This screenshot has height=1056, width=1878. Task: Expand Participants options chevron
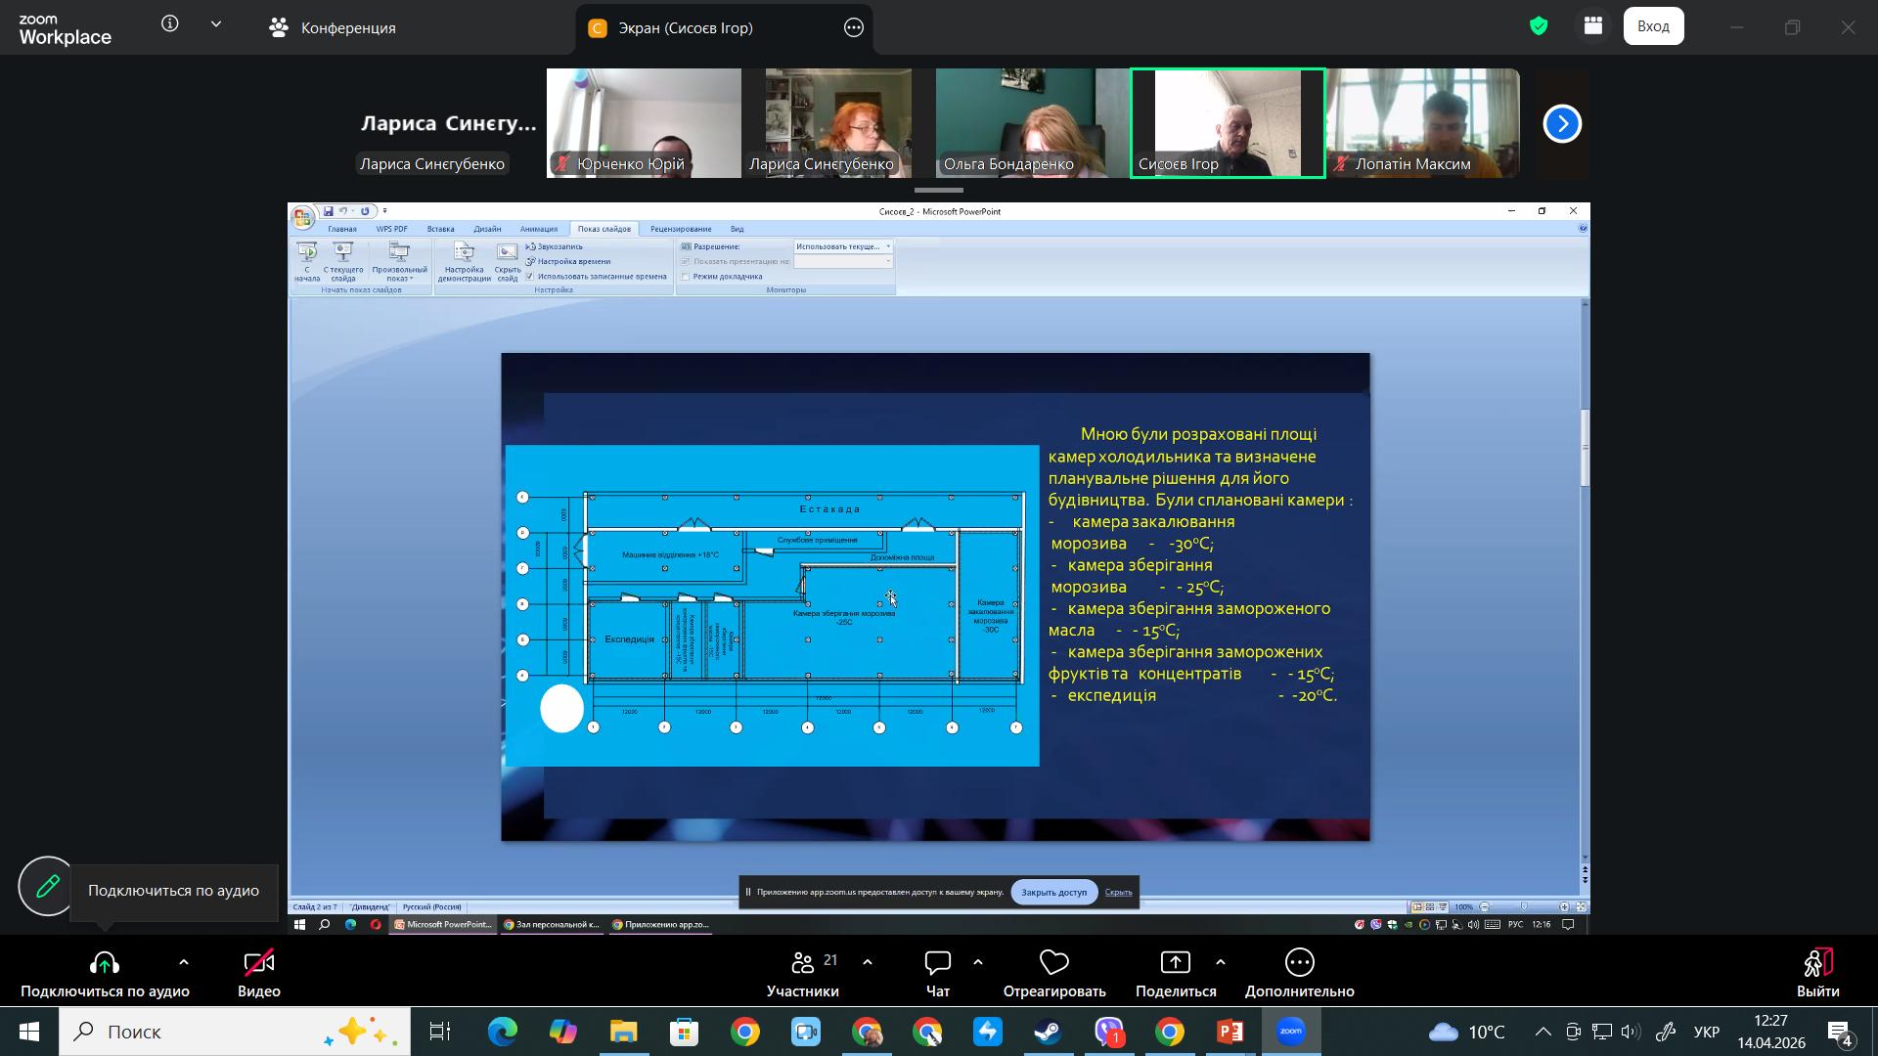pos(867,962)
